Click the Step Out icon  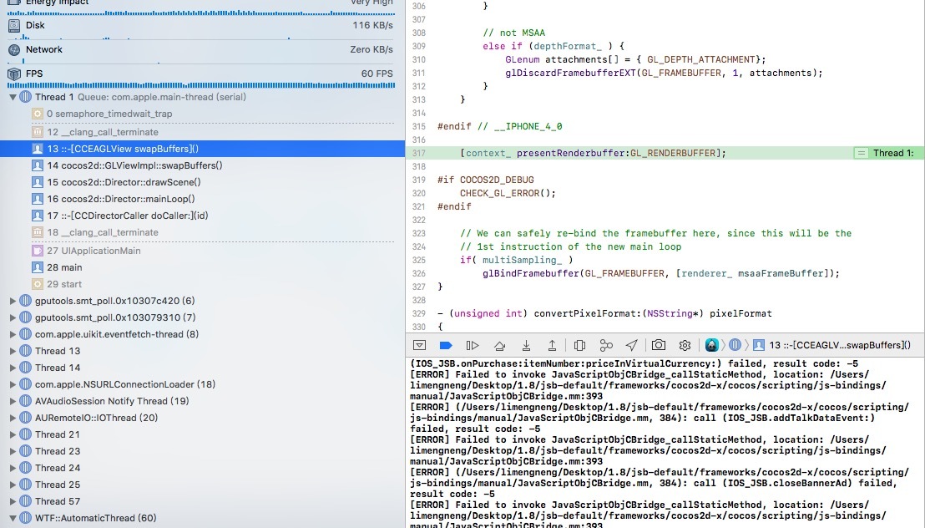click(x=552, y=345)
